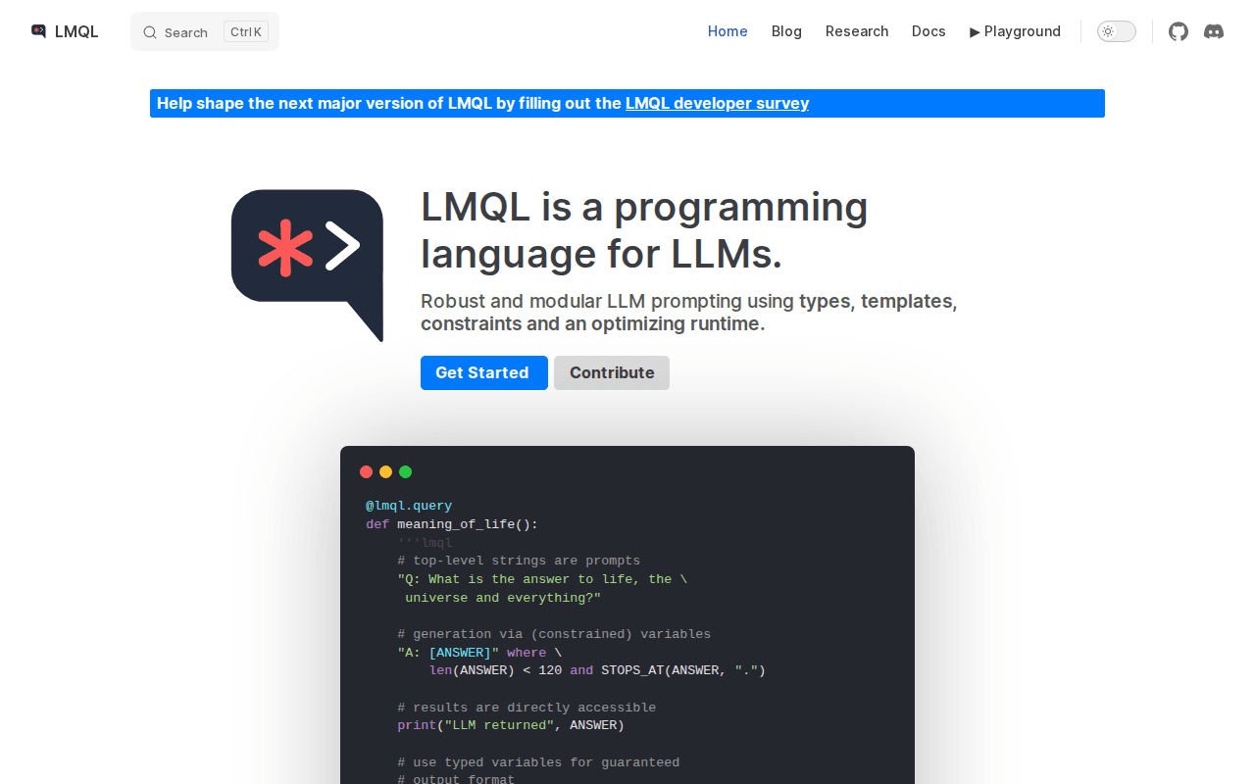The height and width of the screenshot is (784, 1255).
Task: Click the Ctrl K shortcut badge
Action: click(x=246, y=32)
